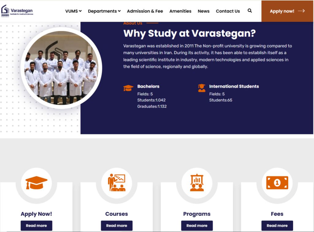314x232 pixels.
Task: Click the search magnifier icon in navbar
Action: 250,11
